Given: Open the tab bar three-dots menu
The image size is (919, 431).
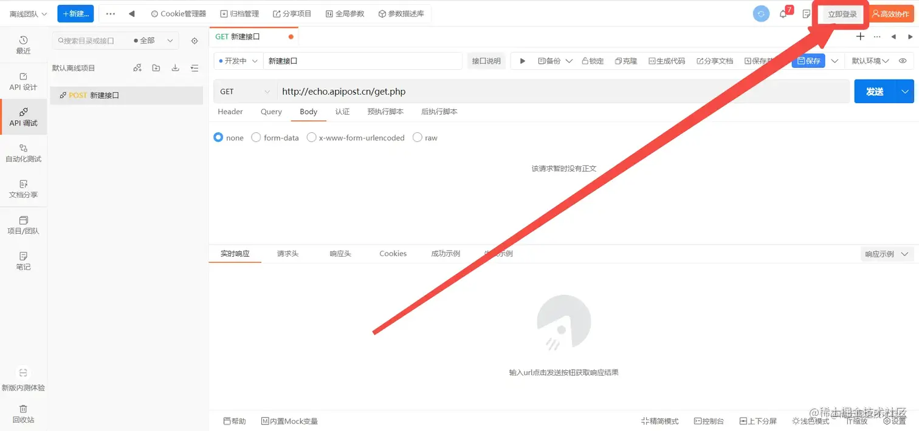Looking at the screenshot, I should [876, 36].
